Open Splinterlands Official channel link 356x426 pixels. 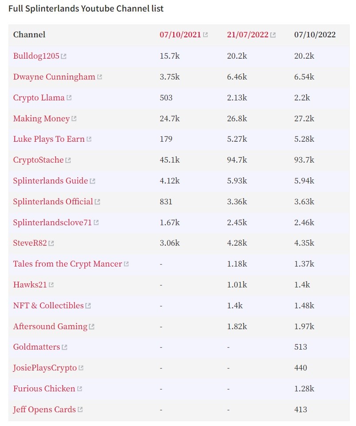coord(53,202)
